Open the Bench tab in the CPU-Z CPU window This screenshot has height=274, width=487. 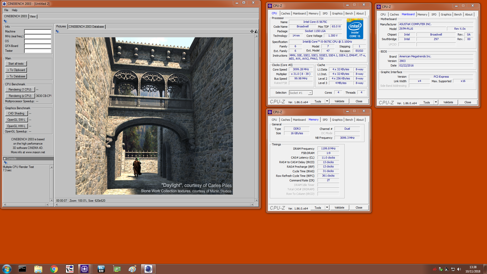point(349,13)
